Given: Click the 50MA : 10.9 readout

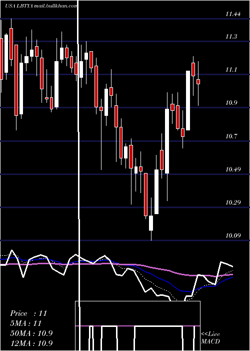Looking at the screenshot, I should pos(31,333).
